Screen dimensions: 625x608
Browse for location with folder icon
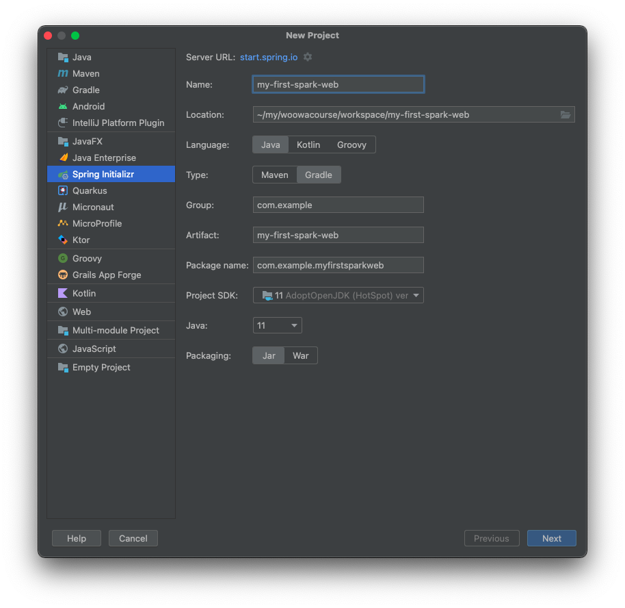tap(566, 114)
